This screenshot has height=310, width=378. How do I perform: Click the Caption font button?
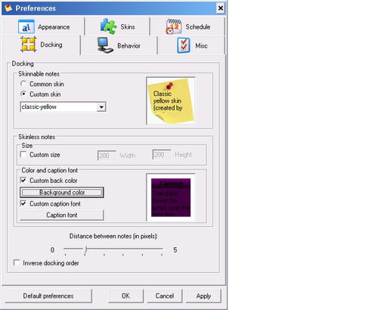point(62,215)
